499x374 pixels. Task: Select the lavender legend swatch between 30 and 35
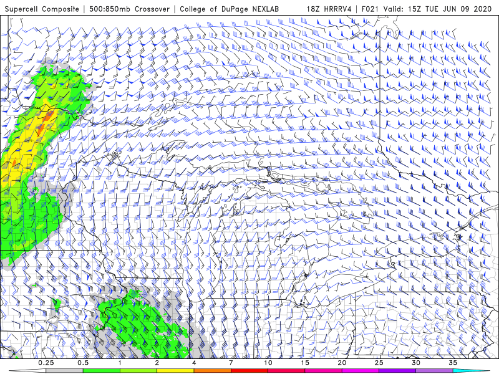(434, 371)
